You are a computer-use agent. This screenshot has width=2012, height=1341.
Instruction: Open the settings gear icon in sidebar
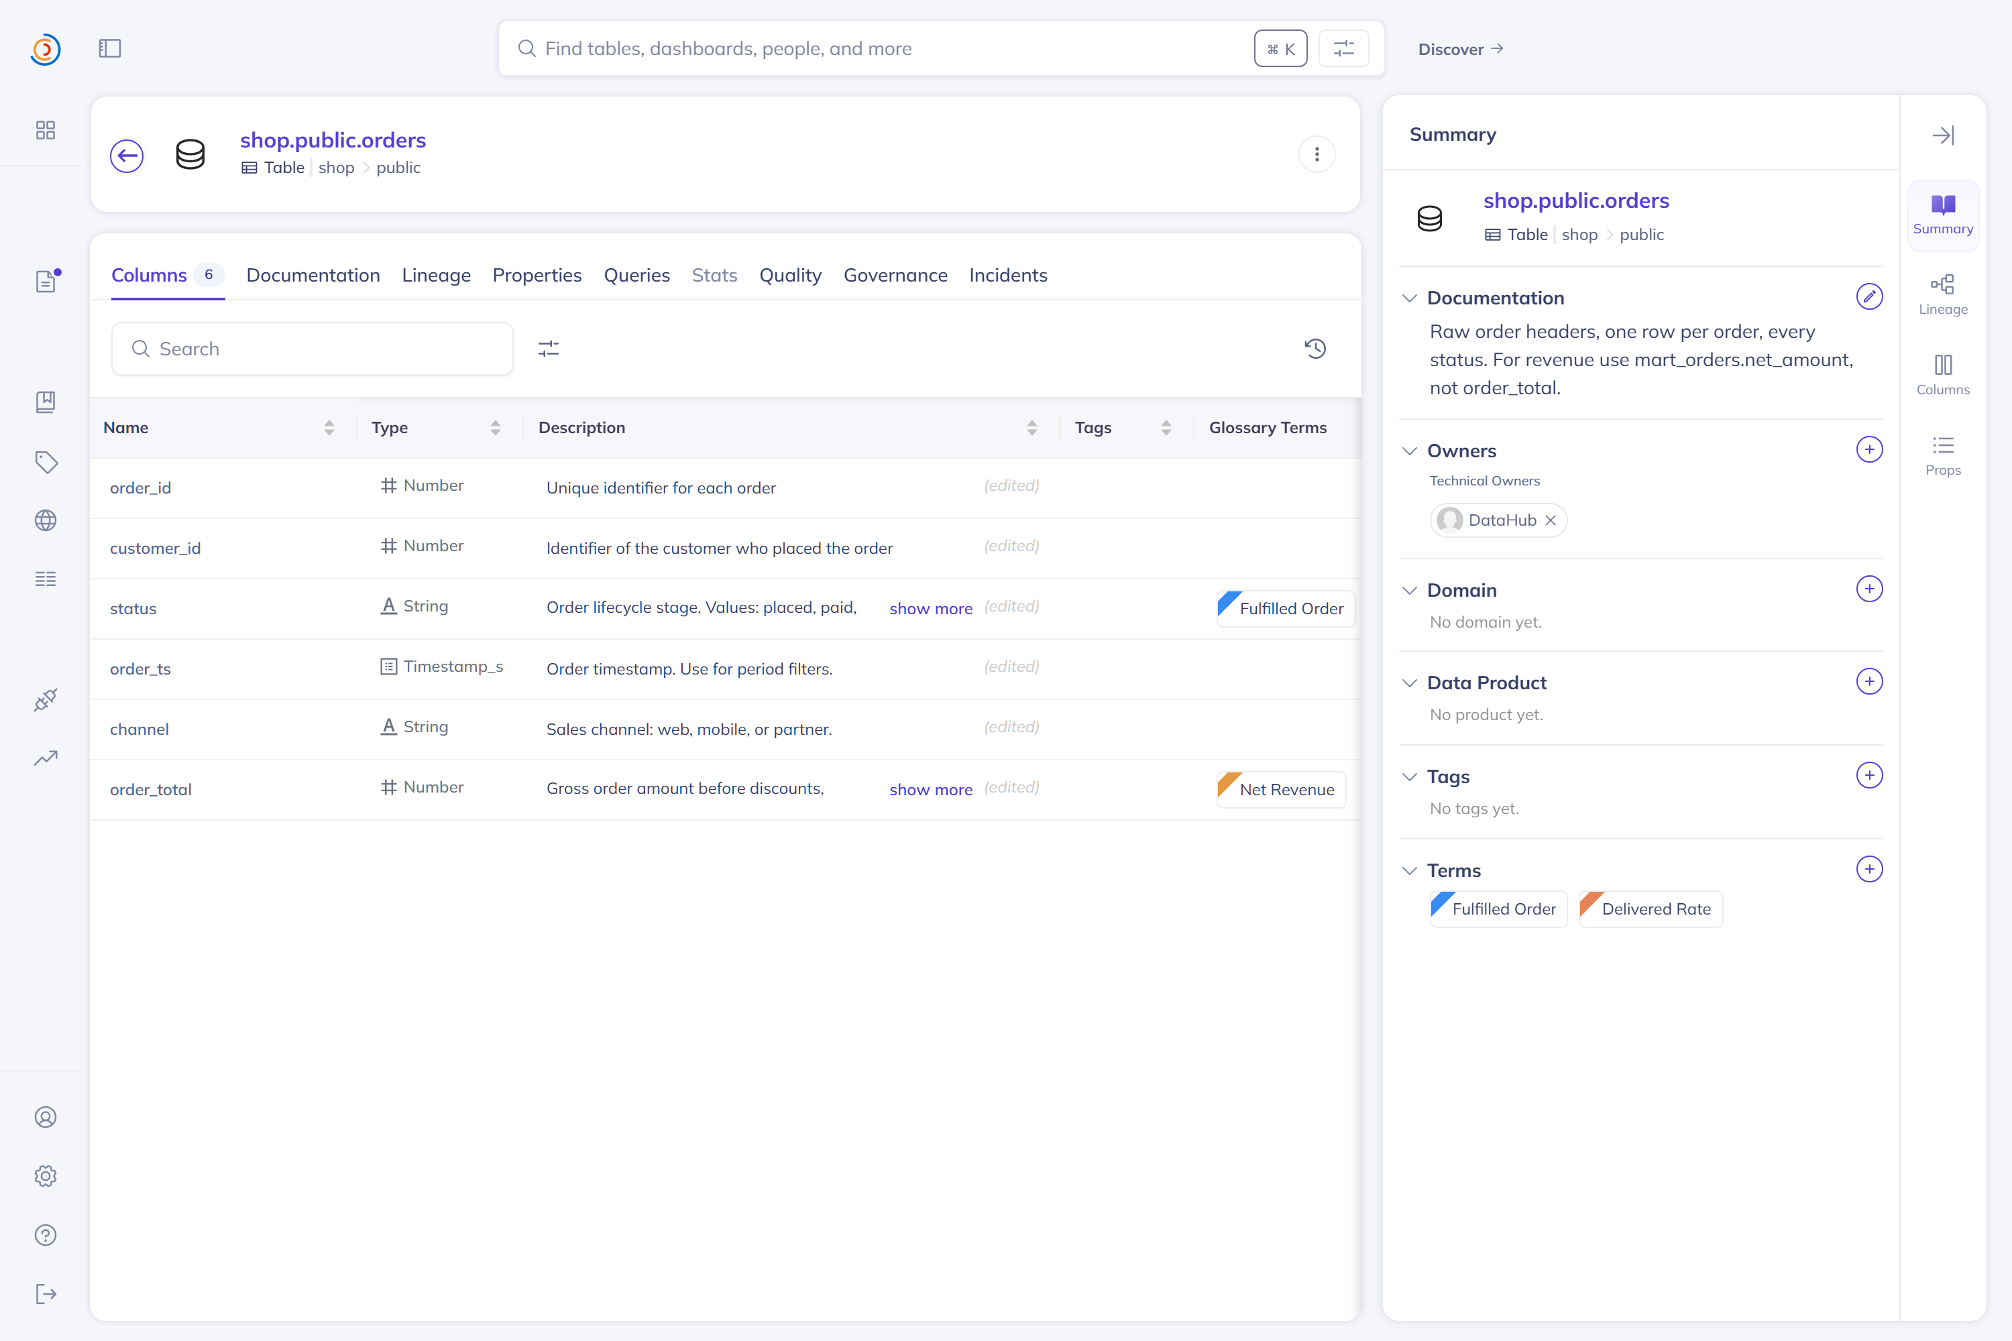46,1176
